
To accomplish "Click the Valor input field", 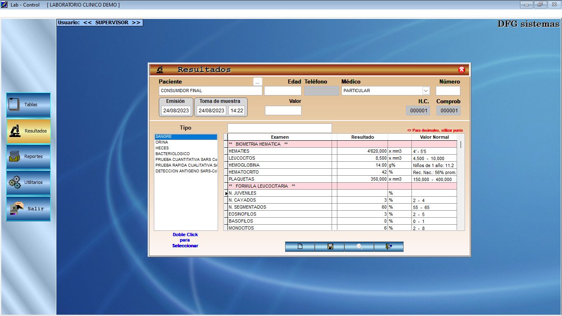I will point(283,110).
